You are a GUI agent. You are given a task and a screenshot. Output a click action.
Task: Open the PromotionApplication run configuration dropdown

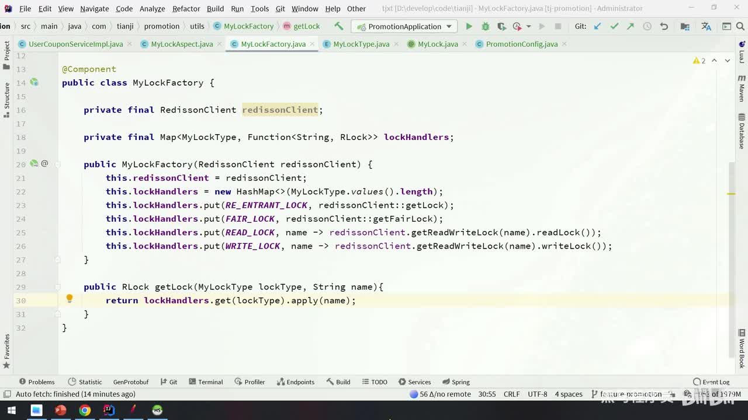tap(404, 26)
